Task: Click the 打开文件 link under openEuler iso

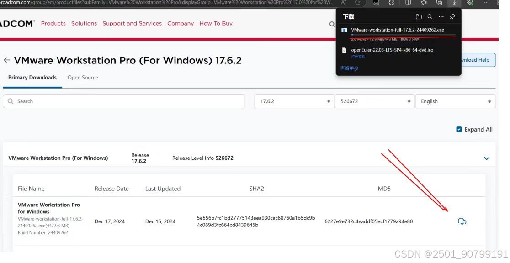Action: [358, 57]
